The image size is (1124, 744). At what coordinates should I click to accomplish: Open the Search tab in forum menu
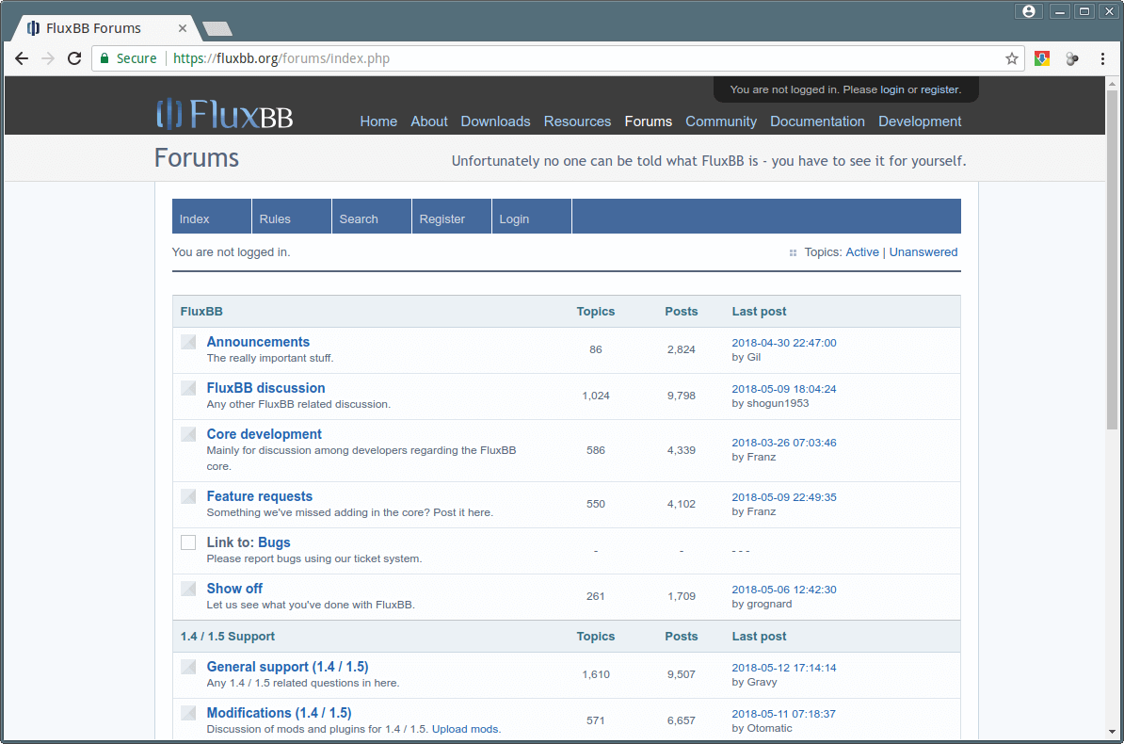coord(359,218)
